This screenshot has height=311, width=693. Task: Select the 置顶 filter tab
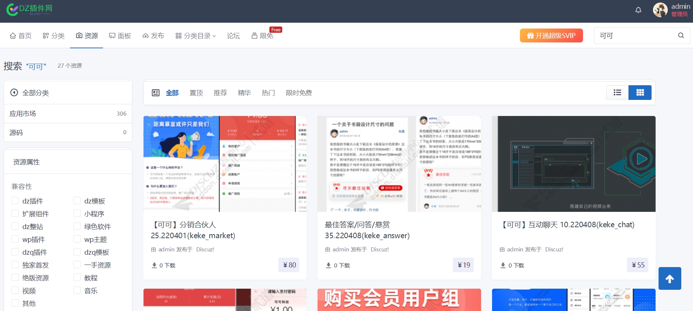tap(196, 93)
